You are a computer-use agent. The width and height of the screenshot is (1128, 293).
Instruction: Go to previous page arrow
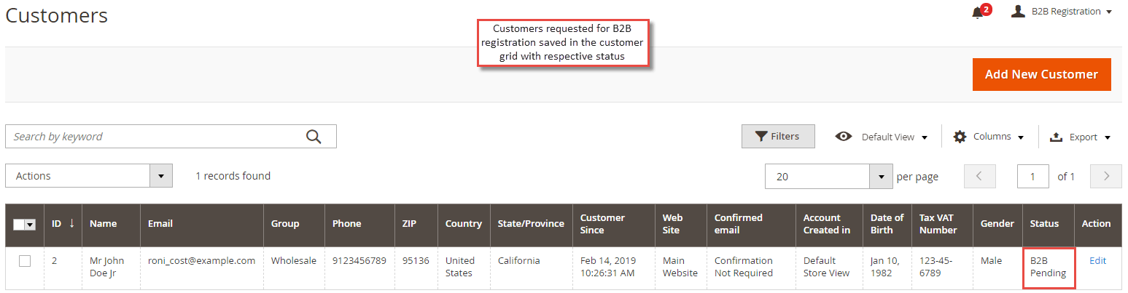point(979,176)
